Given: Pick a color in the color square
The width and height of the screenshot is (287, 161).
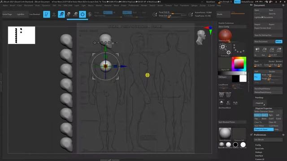Looking at the screenshot, I should pyautogui.click(x=239, y=64).
